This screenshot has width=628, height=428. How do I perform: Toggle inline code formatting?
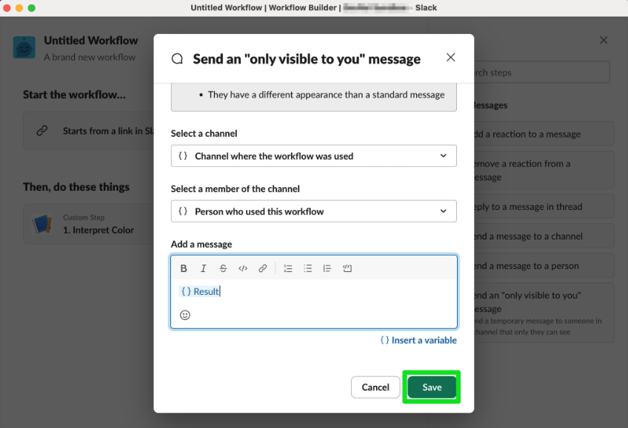pos(243,268)
